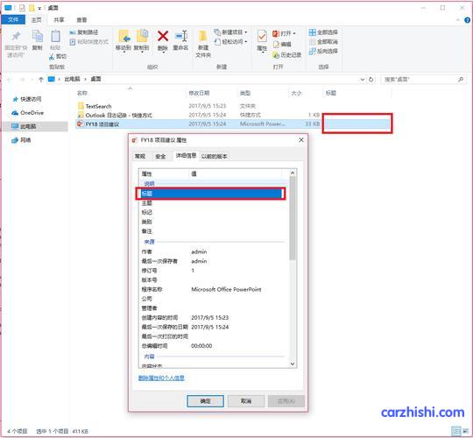Click the New folder icon

pos(203,36)
